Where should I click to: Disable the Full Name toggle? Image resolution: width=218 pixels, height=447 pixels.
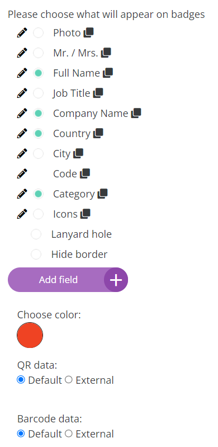[x=38, y=73]
